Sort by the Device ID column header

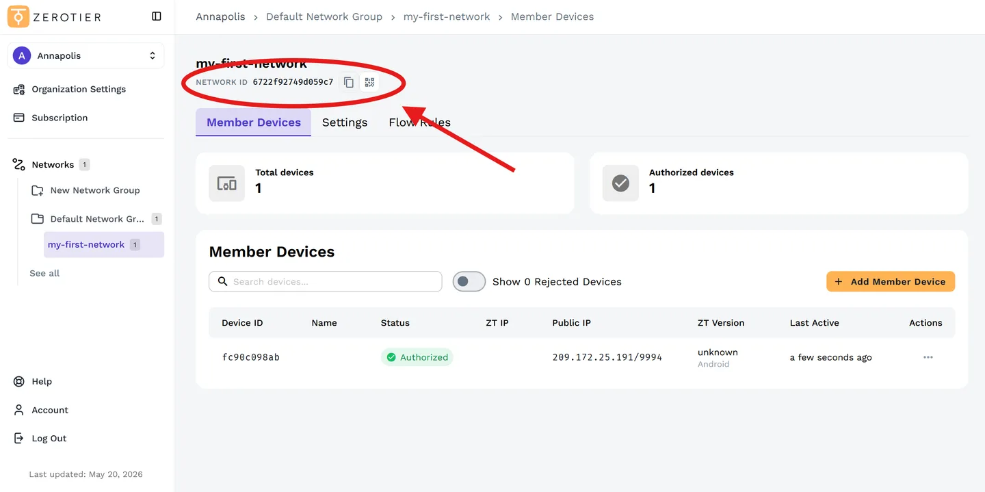(x=242, y=323)
